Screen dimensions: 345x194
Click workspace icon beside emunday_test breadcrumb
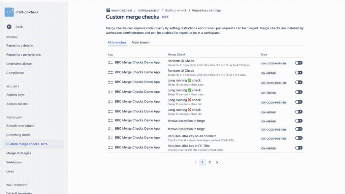point(108,10)
